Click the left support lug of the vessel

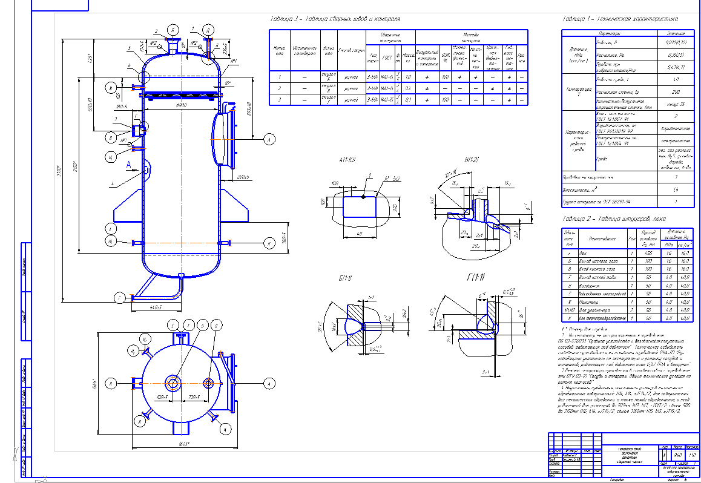point(127,209)
